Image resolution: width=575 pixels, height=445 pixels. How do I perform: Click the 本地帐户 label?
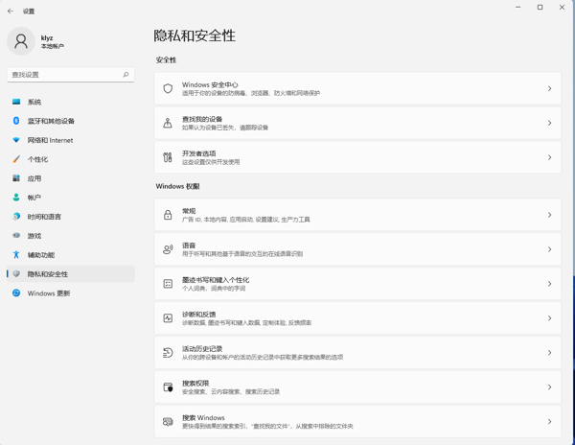click(53, 46)
